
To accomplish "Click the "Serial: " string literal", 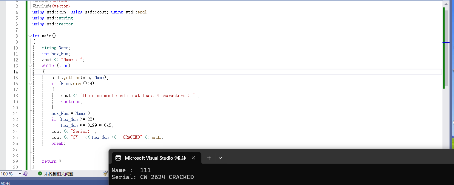I will (x=83, y=131).
